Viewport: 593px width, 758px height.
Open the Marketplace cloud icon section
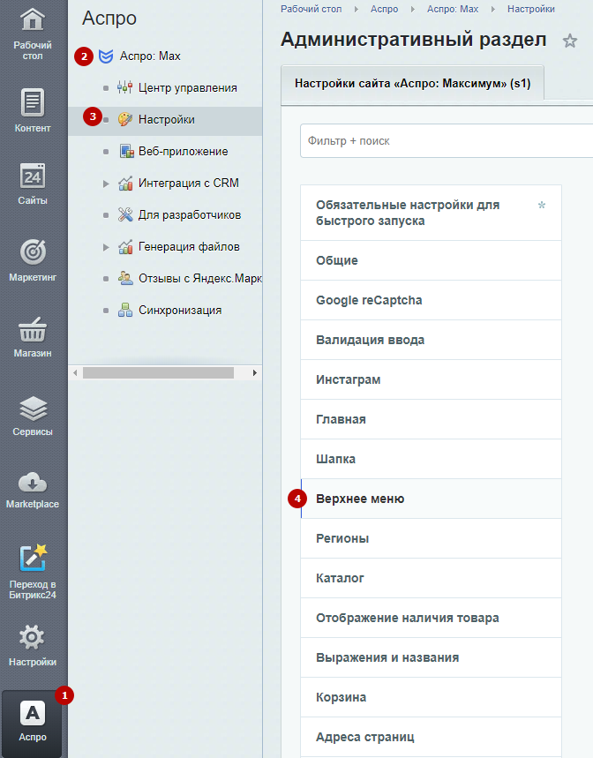[33, 482]
